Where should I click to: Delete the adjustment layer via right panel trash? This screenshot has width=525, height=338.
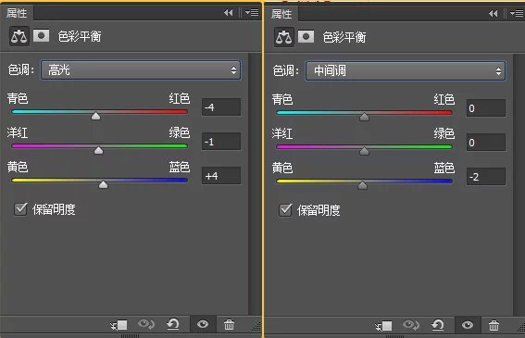click(x=494, y=325)
